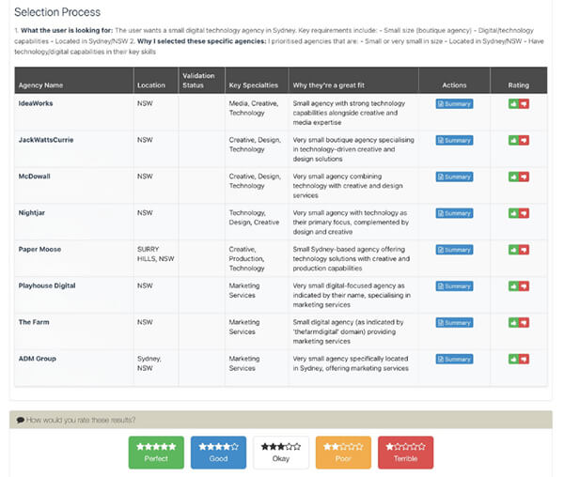Screen dimensions: 564x477
Task: Open Summary for IdeaWorks
Action: click(454, 103)
